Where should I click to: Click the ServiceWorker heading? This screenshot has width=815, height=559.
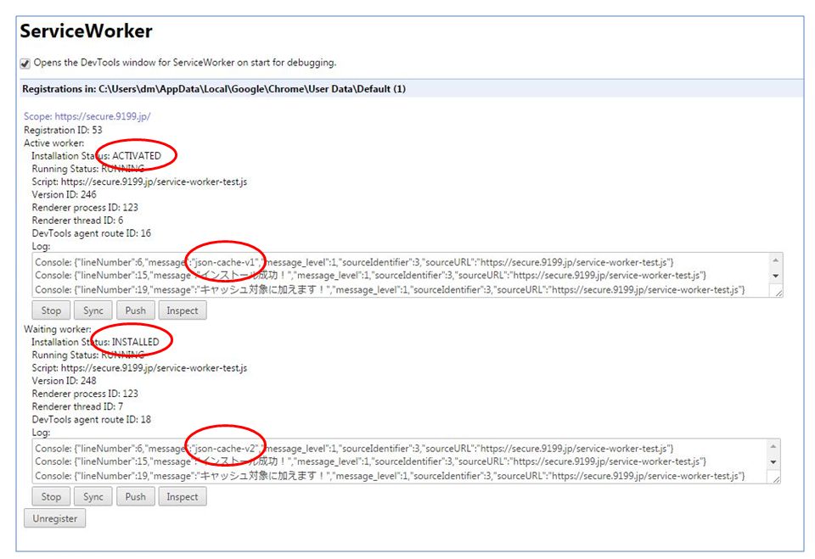(x=87, y=31)
